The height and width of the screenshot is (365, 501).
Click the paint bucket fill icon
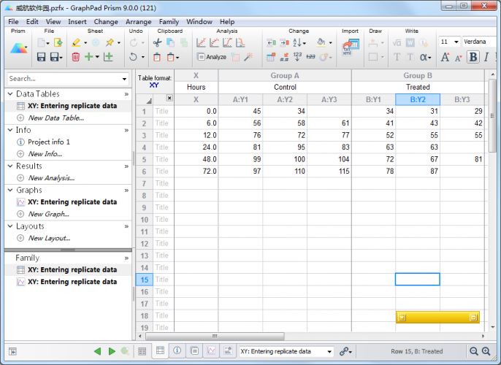coord(321,42)
